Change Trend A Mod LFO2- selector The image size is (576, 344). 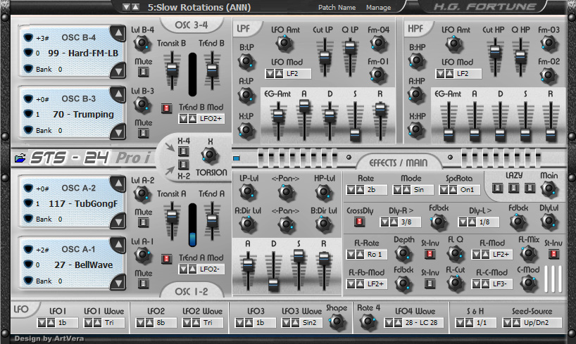pyautogui.click(x=201, y=269)
